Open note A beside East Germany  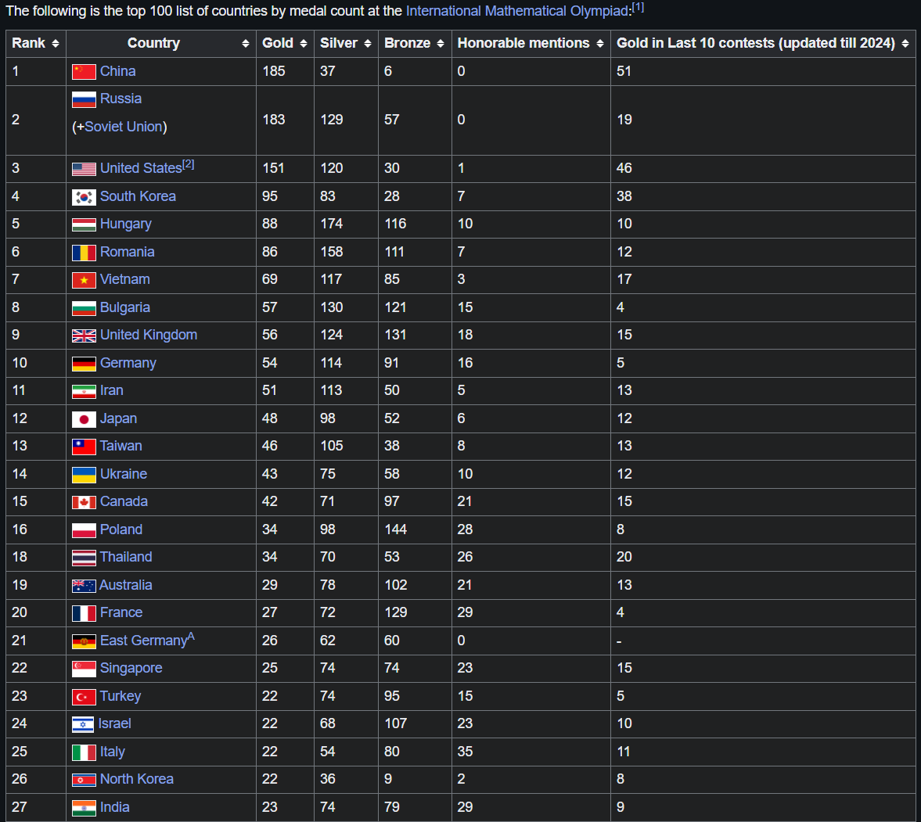point(191,637)
